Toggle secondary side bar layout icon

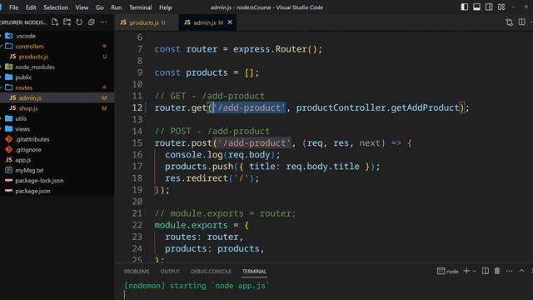click(489, 7)
